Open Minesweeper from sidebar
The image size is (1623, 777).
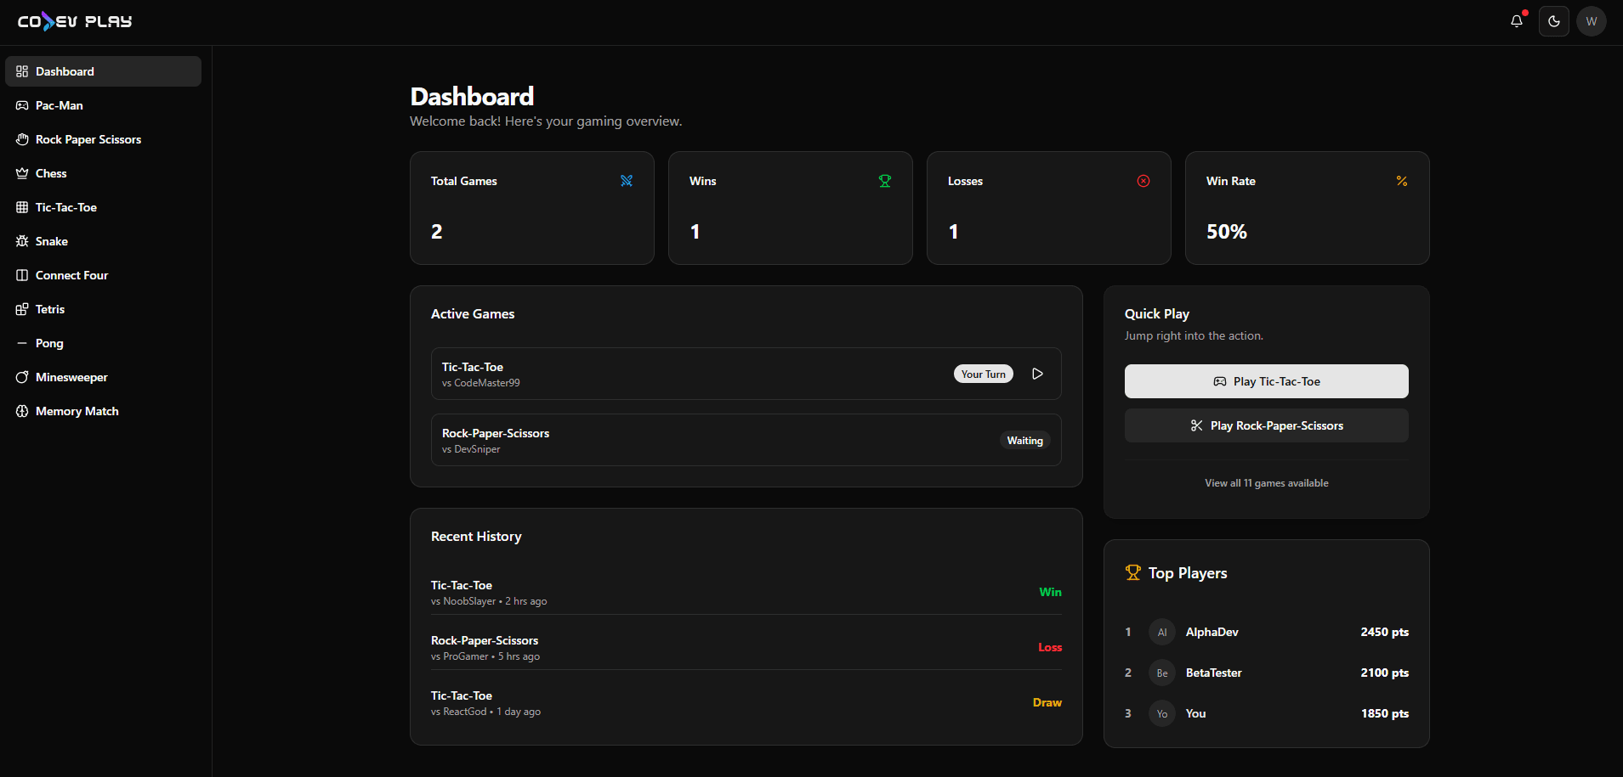[103, 377]
